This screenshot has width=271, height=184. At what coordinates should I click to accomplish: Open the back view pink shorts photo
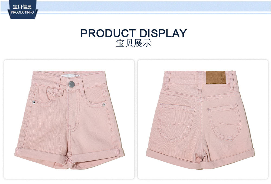(x=203, y=119)
